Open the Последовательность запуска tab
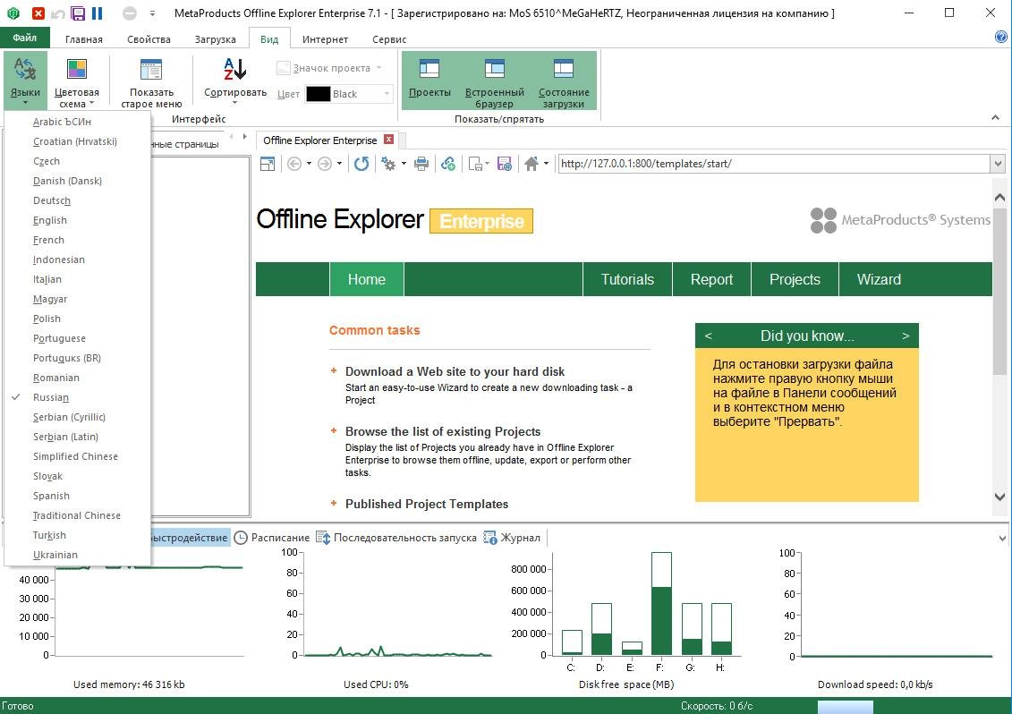The height and width of the screenshot is (714, 1012). tap(396, 537)
